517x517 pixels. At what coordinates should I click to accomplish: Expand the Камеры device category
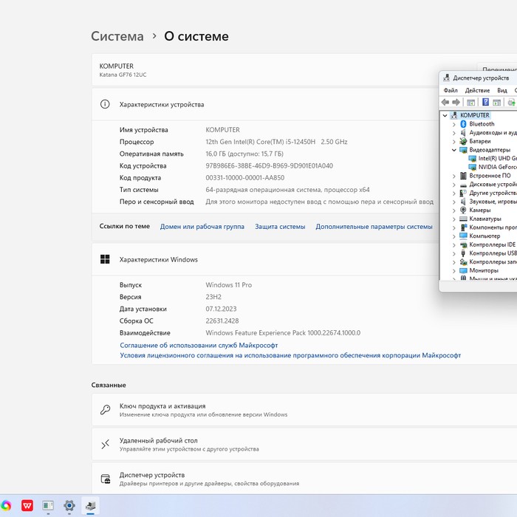(454, 210)
